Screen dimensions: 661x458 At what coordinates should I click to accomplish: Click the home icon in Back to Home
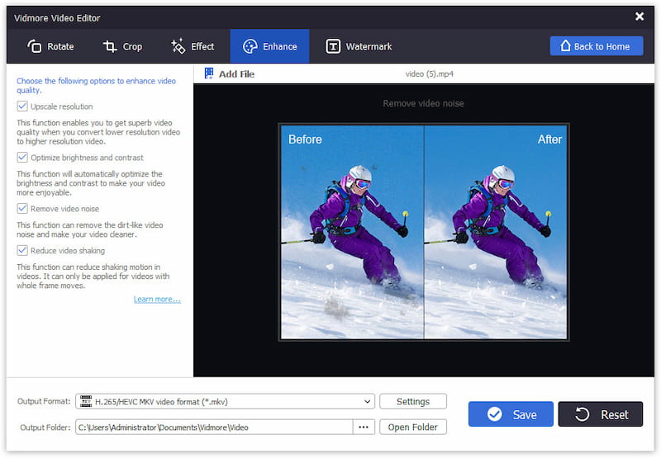(566, 46)
